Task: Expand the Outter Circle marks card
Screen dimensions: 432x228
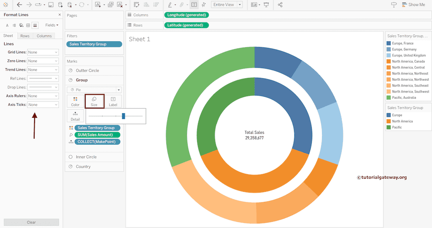Action: [x=94, y=71]
